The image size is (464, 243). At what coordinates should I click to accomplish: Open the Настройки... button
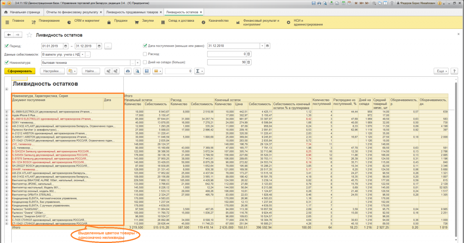[x=52, y=71]
